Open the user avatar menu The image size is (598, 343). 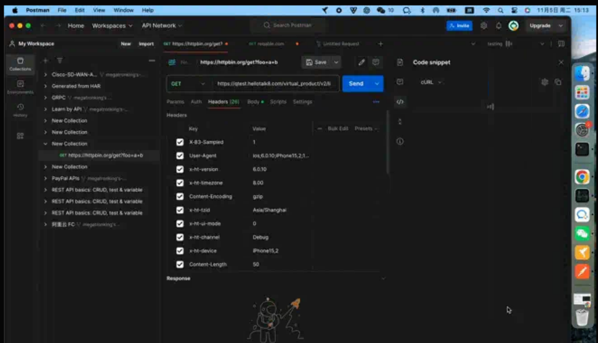tap(513, 26)
